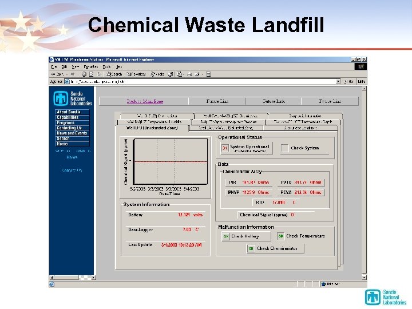Click the sidebar horizontal scrollbar right arrow

coord(93,278)
